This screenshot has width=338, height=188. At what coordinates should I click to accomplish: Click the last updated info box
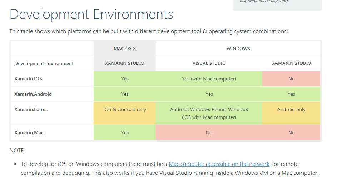pos(277,4)
